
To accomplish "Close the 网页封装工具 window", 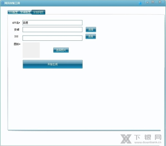I will click(160, 2).
